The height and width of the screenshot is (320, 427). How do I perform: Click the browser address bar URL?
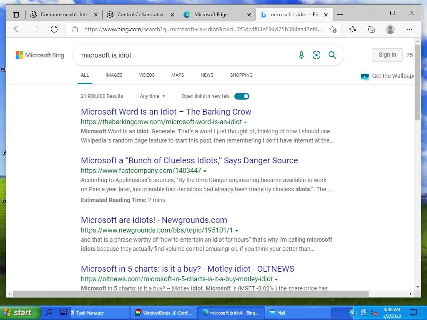point(203,29)
